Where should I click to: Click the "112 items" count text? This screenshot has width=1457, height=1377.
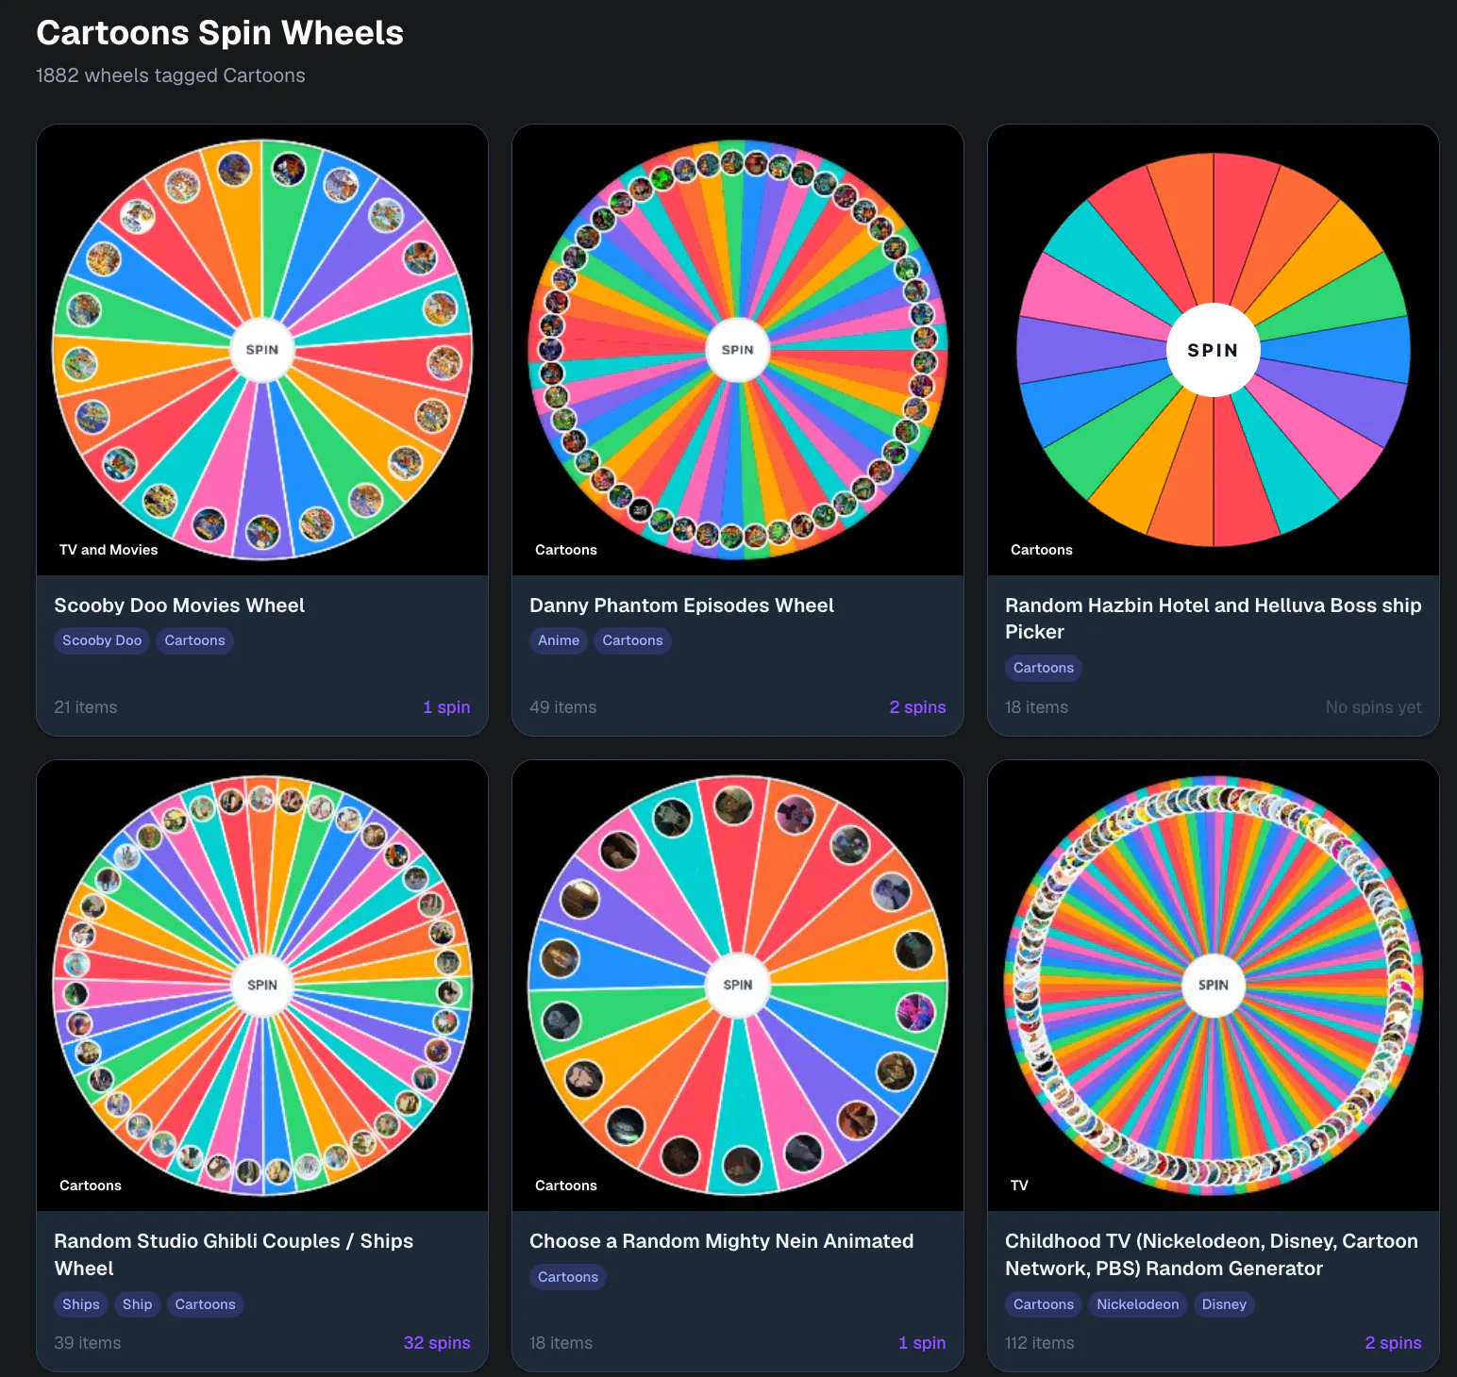point(1040,1343)
